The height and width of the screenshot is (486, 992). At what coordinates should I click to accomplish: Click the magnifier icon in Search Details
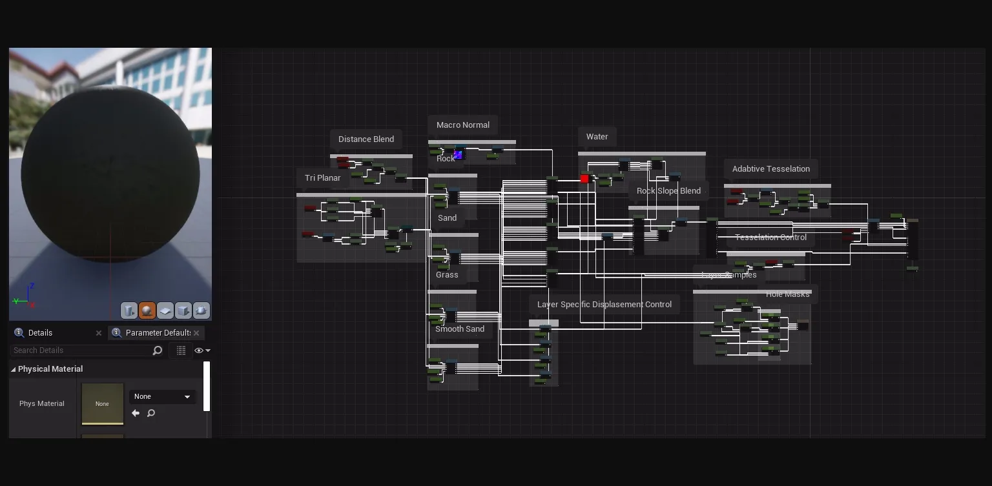tap(157, 350)
